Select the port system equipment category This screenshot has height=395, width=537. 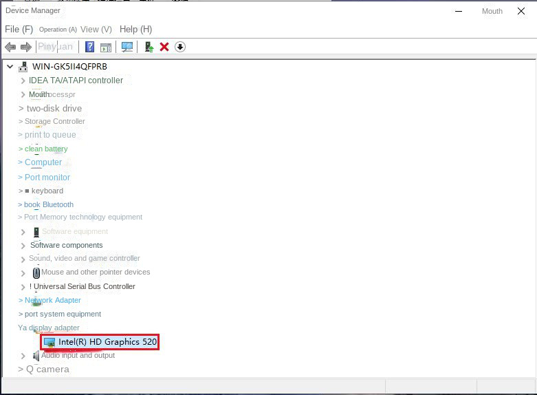pyautogui.click(x=63, y=314)
